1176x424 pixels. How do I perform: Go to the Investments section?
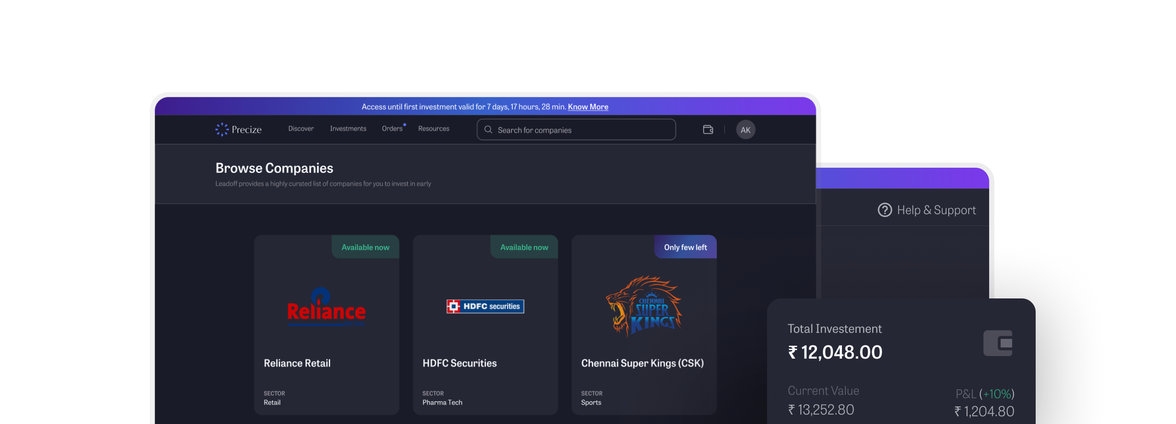pos(348,129)
